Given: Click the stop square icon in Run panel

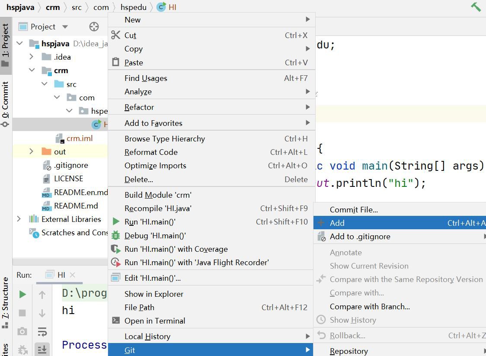Looking at the screenshot, I should point(22,313).
